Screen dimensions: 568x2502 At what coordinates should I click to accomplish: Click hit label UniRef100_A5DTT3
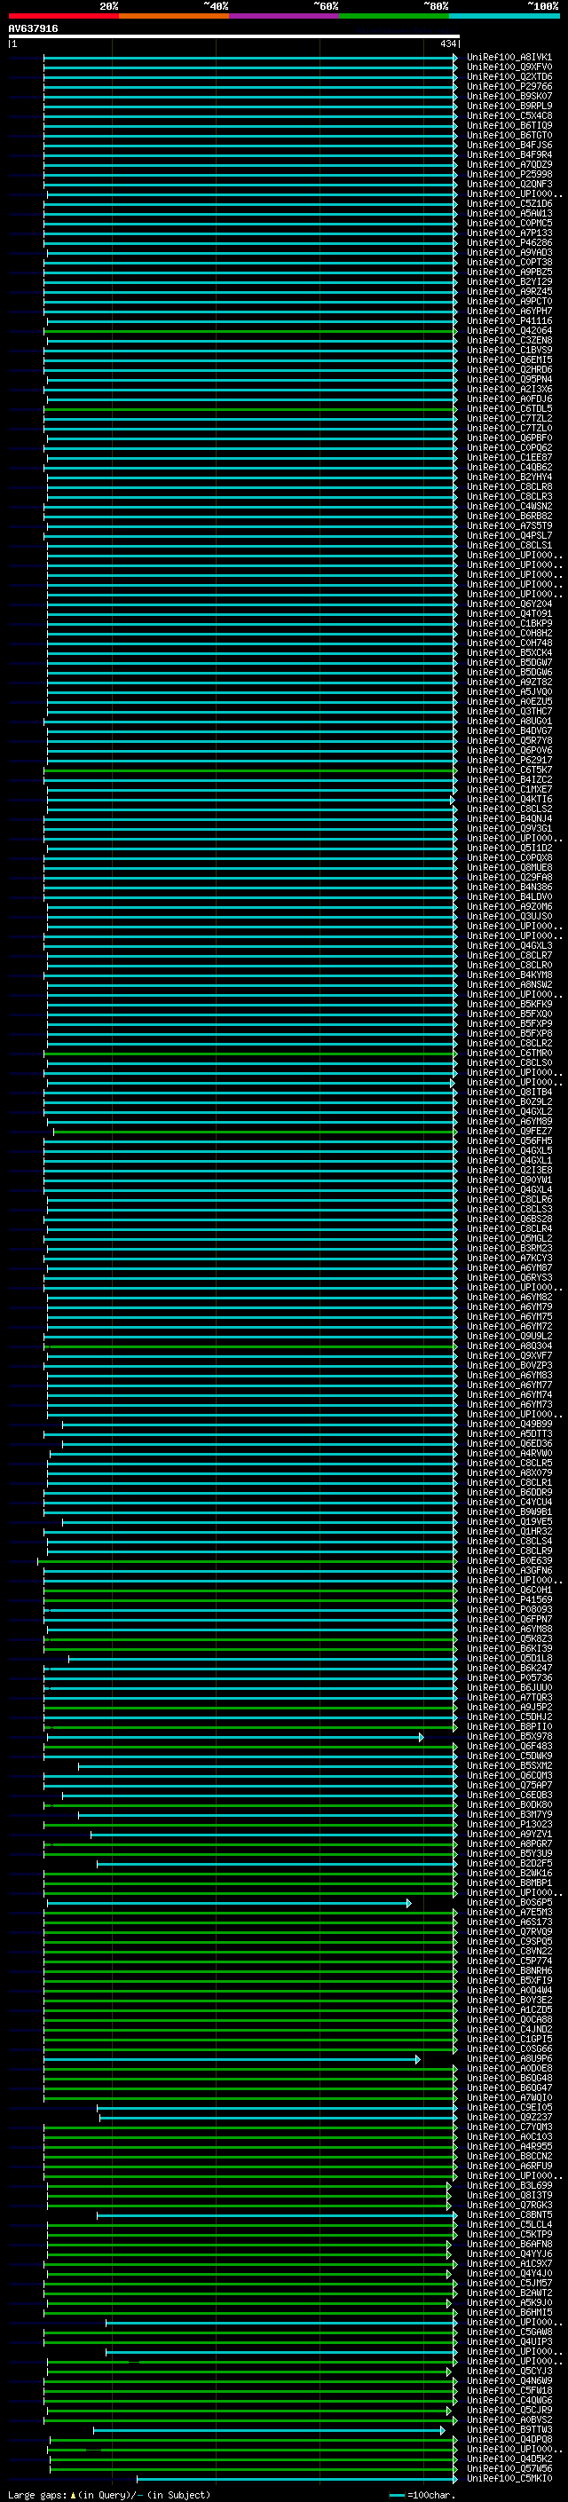click(509, 1434)
